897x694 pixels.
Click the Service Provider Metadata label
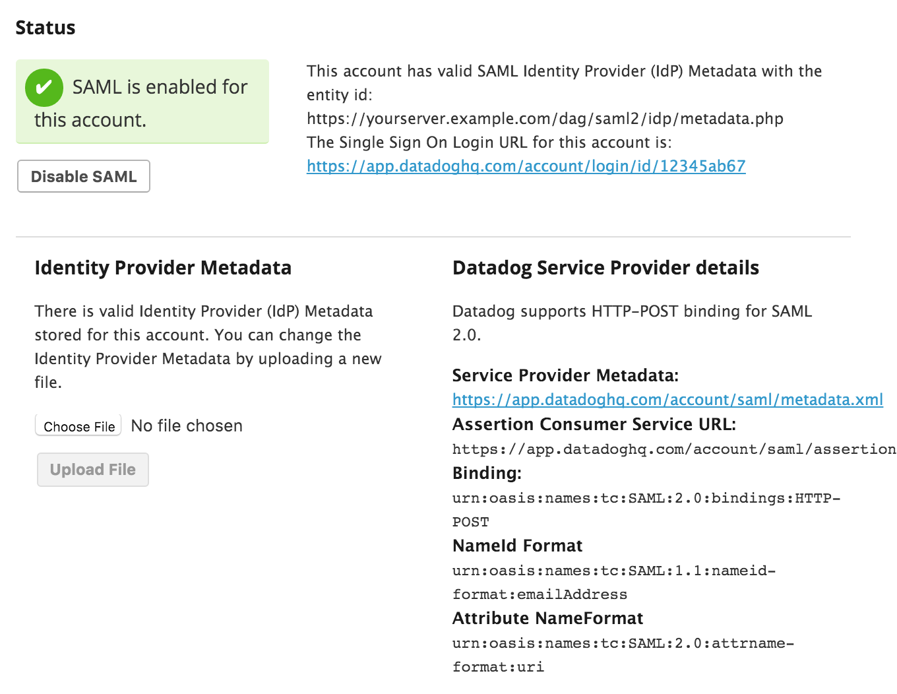tap(565, 375)
